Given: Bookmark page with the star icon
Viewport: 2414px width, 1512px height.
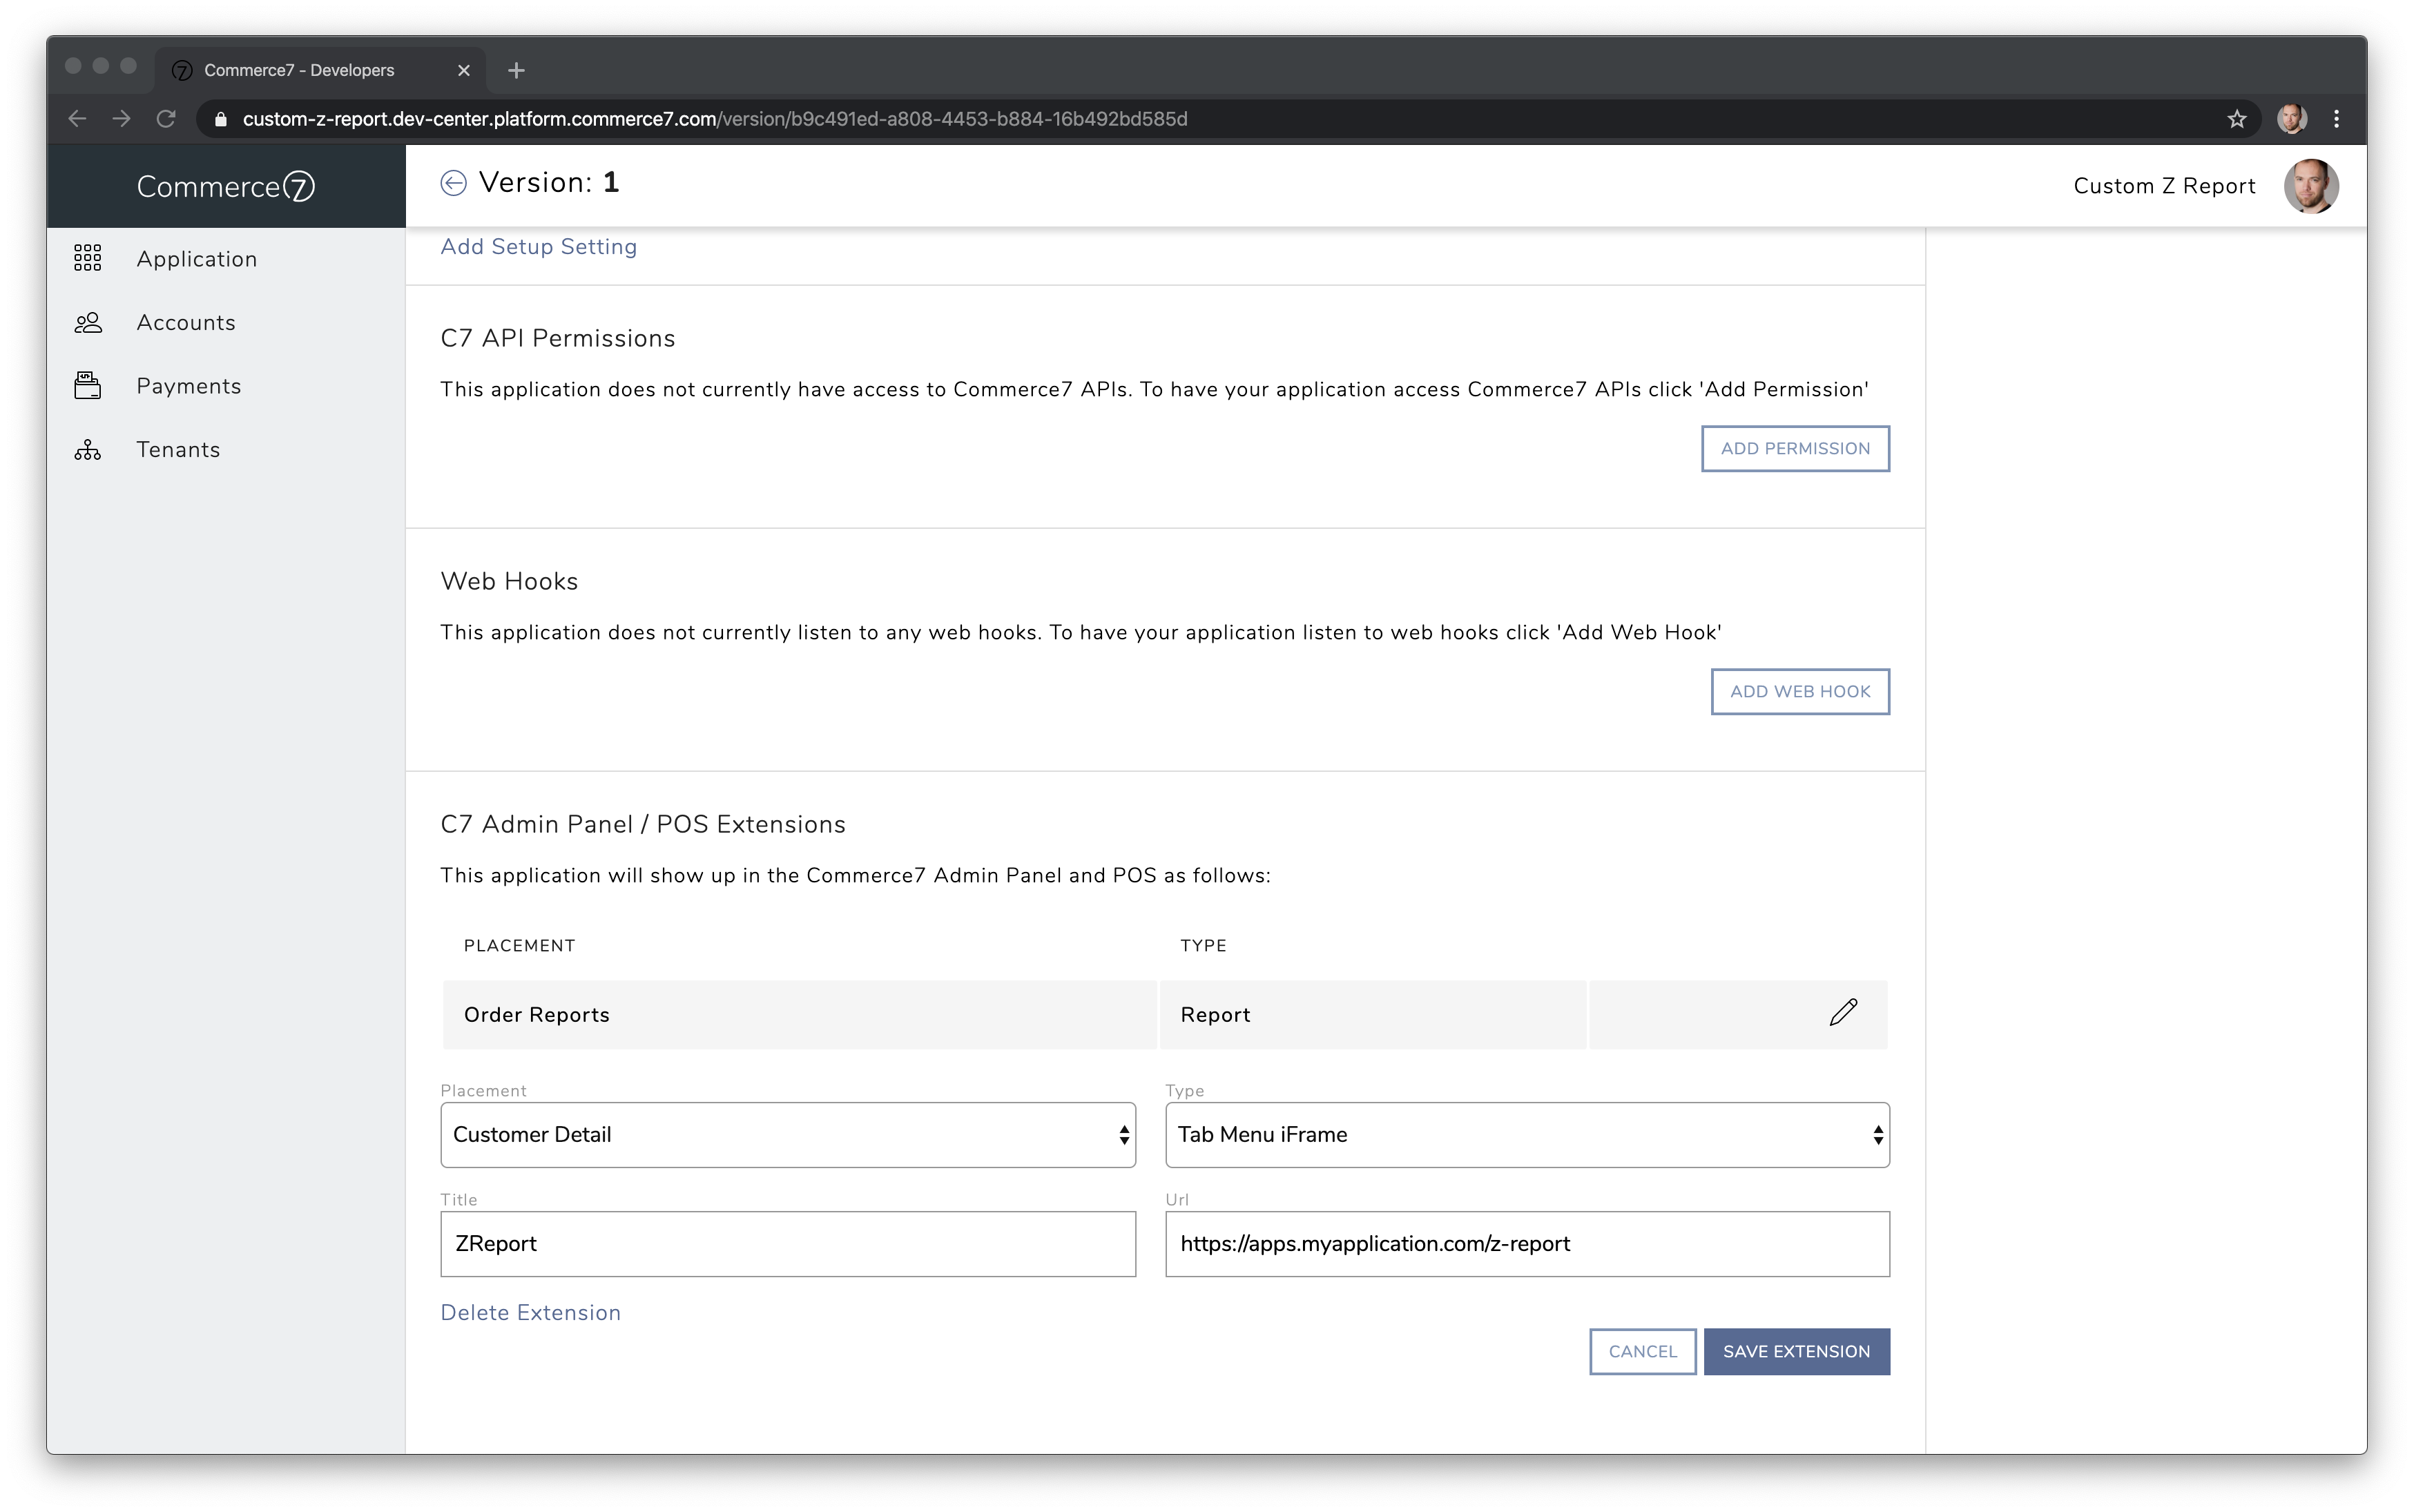Looking at the screenshot, I should (x=2237, y=119).
